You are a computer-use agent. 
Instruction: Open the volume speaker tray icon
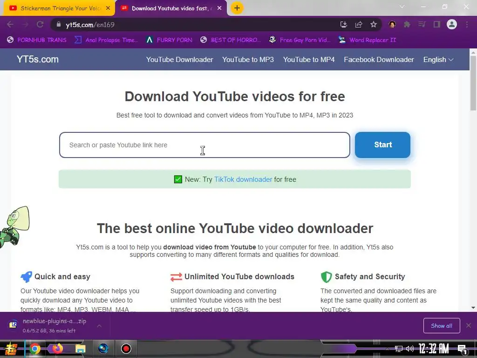click(410, 349)
